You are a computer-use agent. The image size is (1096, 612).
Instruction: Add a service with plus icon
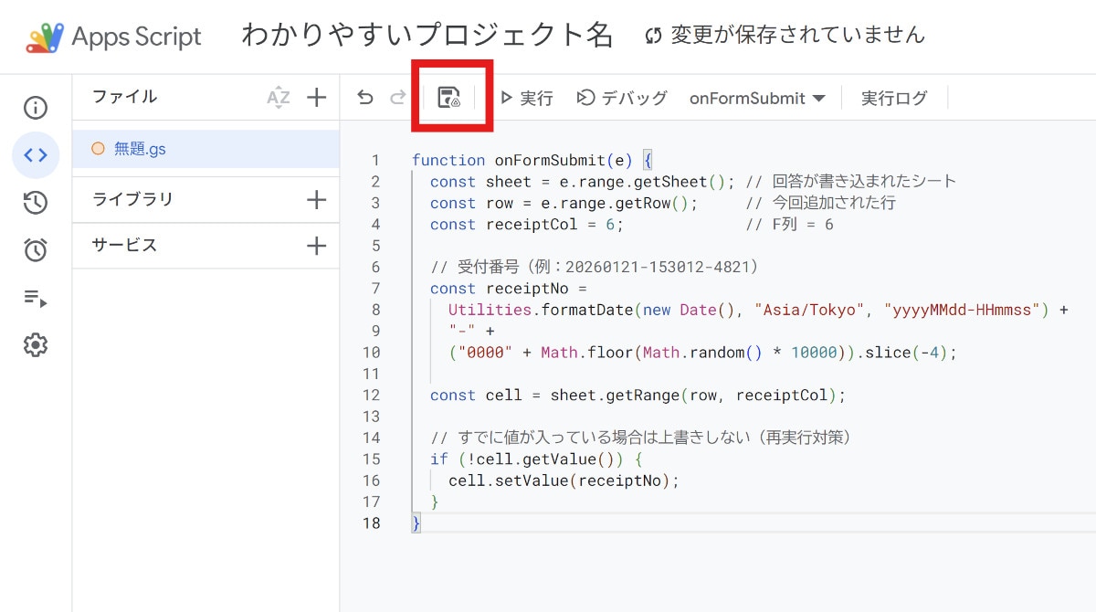(316, 246)
